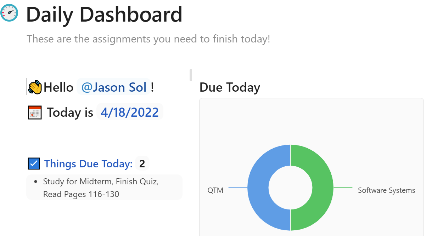Click the QTM chart label

[x=215, y=190]
